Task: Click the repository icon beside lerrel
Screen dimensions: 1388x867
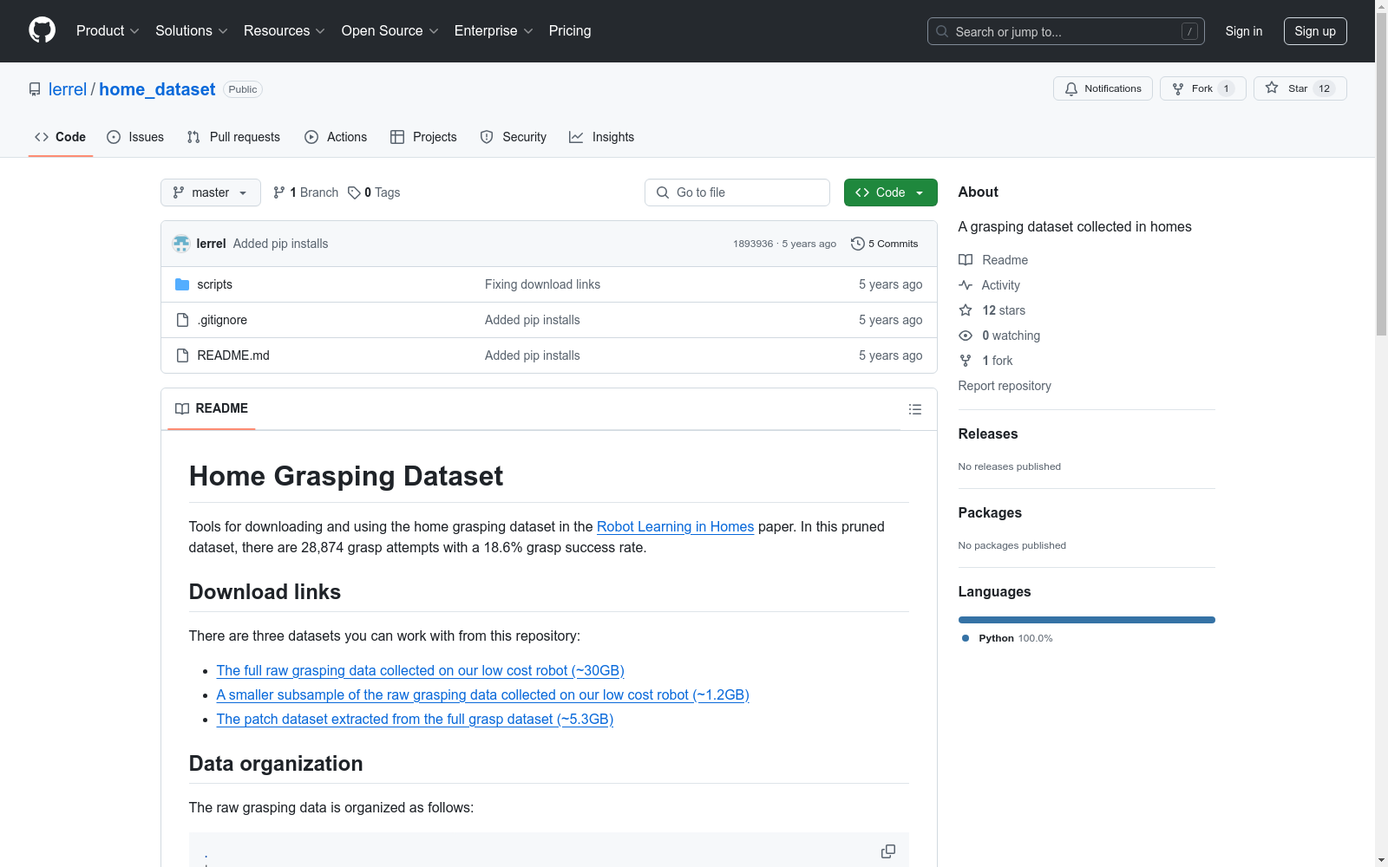Action: point(35,89)
